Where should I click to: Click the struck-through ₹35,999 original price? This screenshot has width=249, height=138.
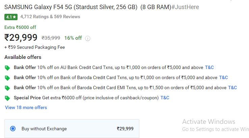point(51,38)
